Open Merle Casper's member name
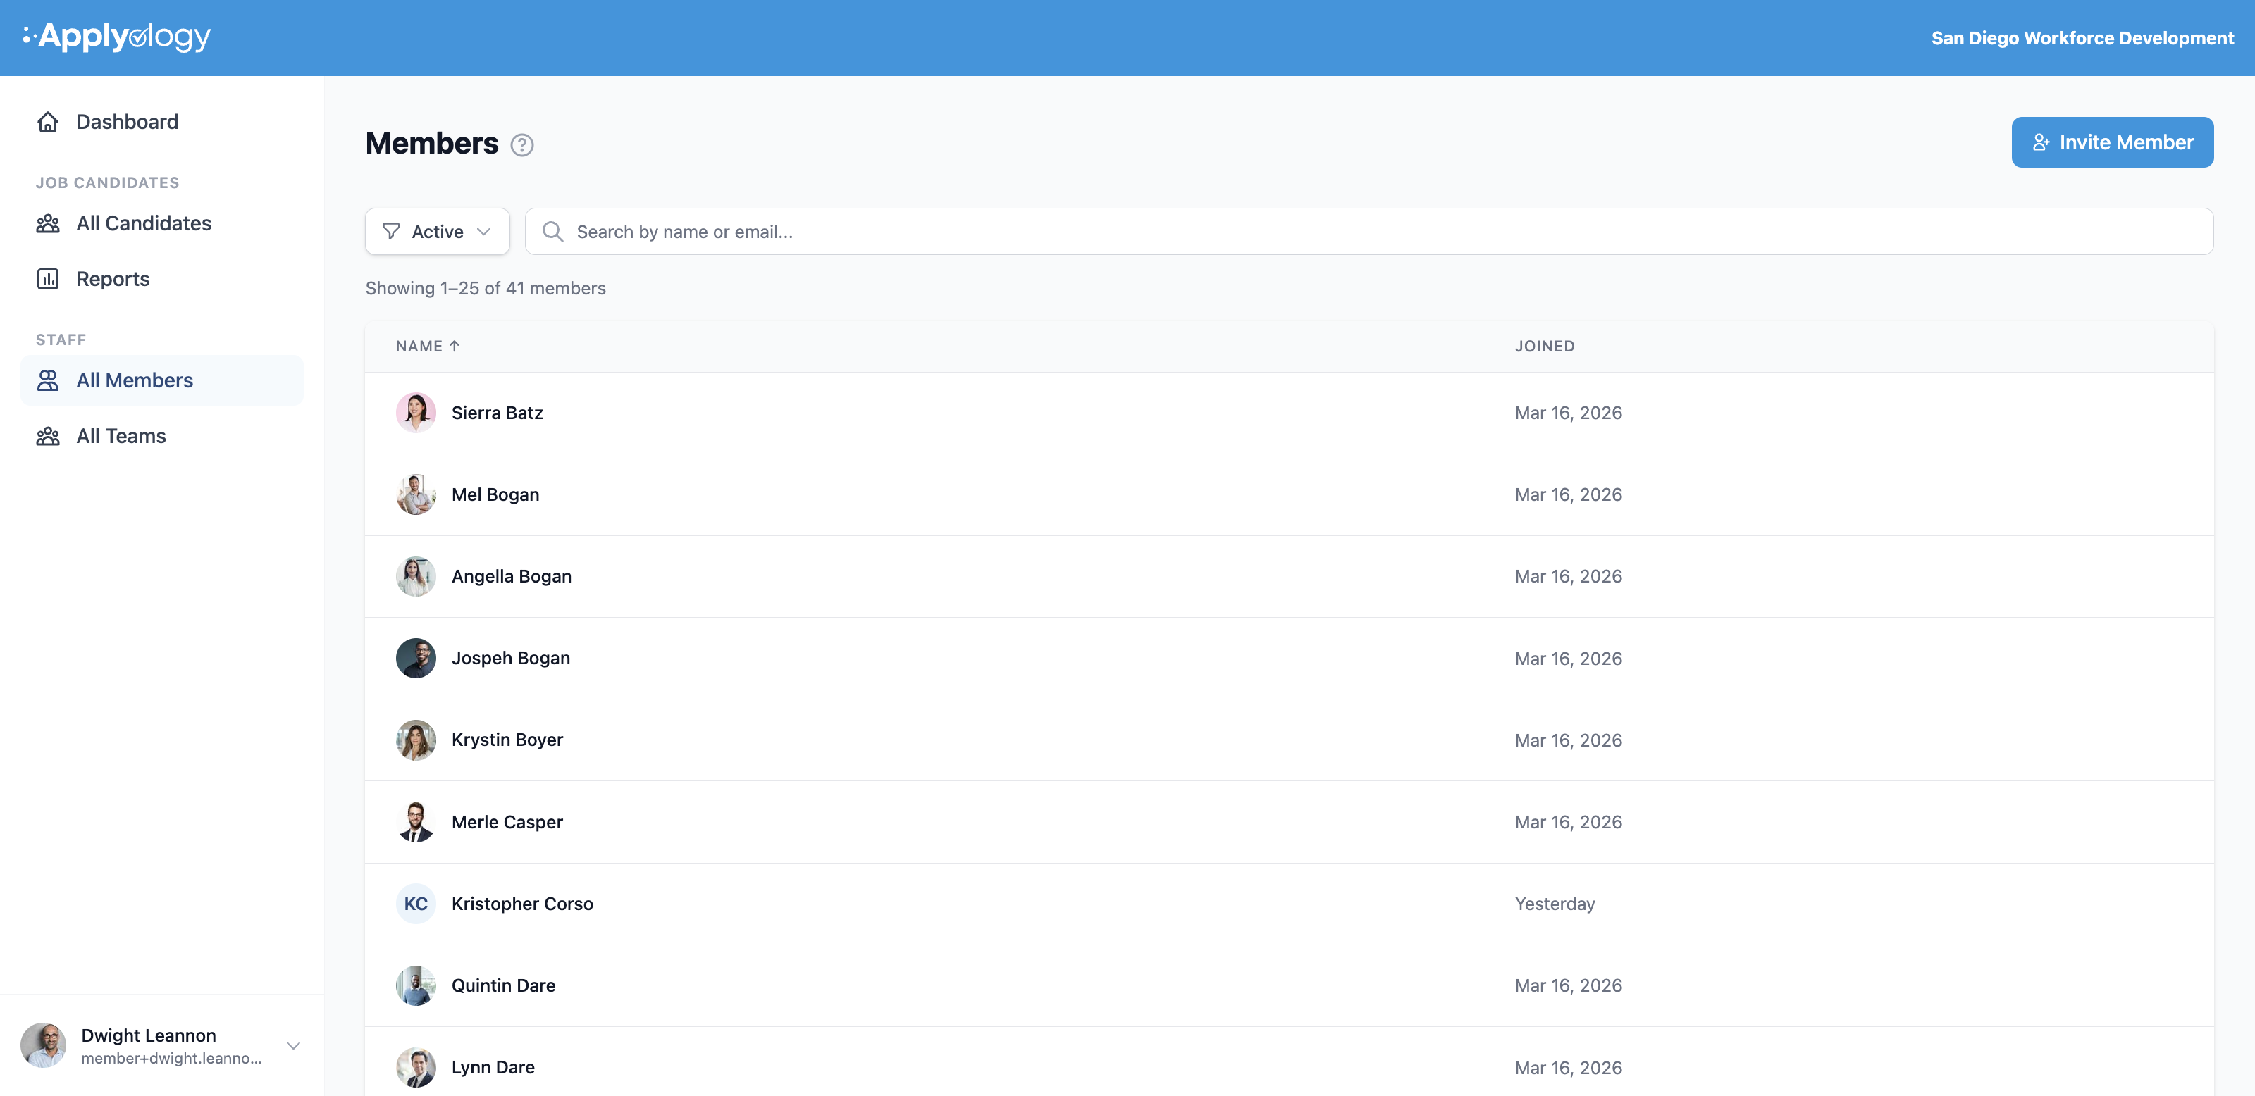The image size is (2255, 1096). pos(507,821)
